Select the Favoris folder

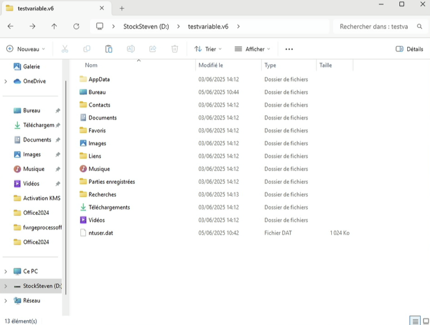[97, 130]
